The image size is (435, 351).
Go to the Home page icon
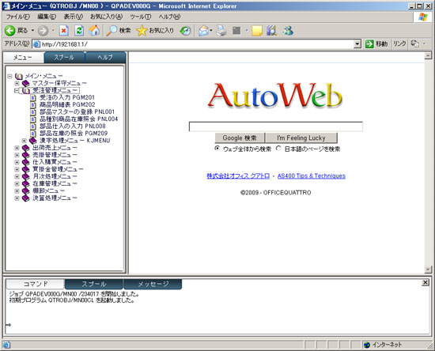coord(94,31)
